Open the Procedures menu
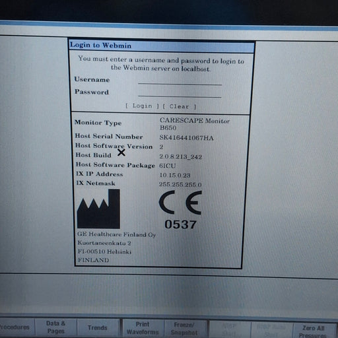This screenshot has height=338, width=338. coord(15,327)
